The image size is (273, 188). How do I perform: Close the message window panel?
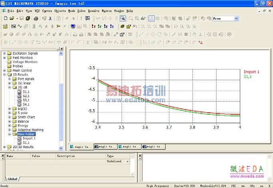(140, 155)
